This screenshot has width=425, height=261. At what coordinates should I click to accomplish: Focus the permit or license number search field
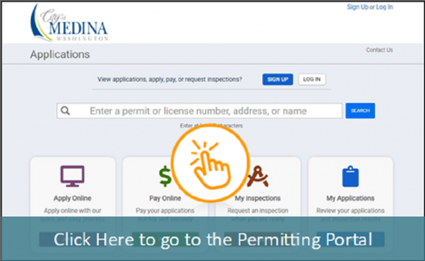pyautogui.click(x=200, y=111)
